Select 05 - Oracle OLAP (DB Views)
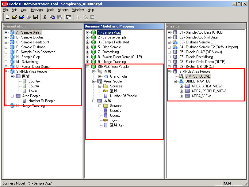The image size is (249, 187). pos(201,52)
